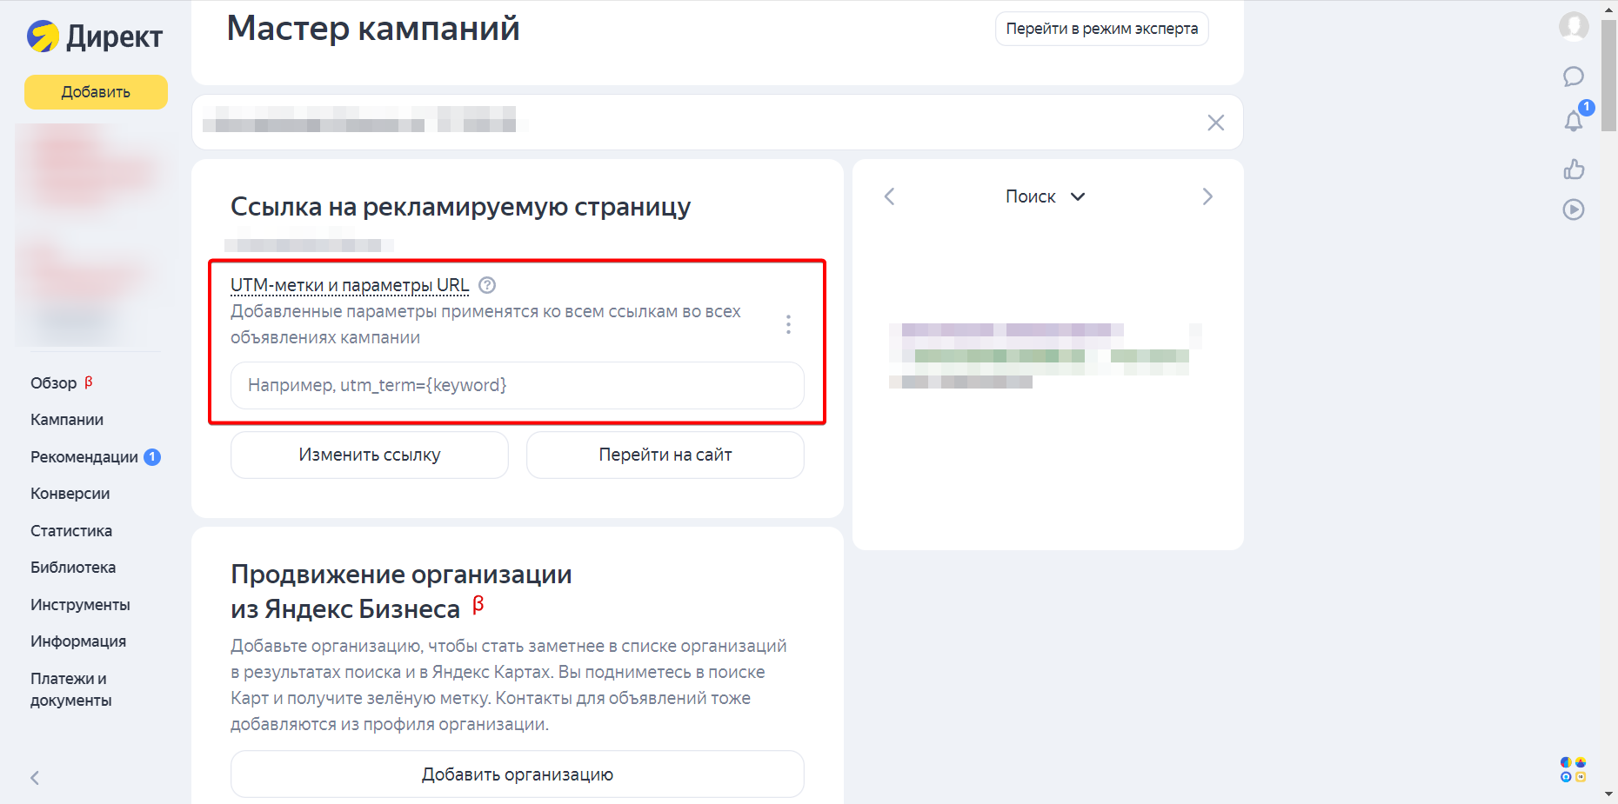Viewport: 1618px width, 804px height.
Task: Show next ad preview with right arrow
Action: 1207,196
